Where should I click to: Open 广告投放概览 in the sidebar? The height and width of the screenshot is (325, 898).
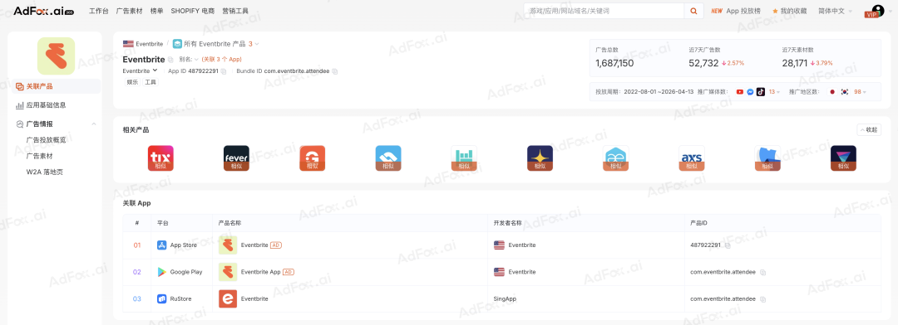click(x=46, y=139)
